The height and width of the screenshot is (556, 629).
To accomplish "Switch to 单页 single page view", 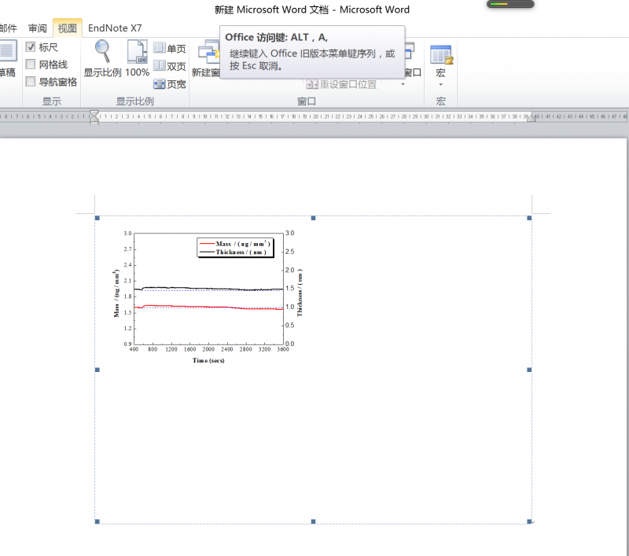I will [x=170, y=49].
